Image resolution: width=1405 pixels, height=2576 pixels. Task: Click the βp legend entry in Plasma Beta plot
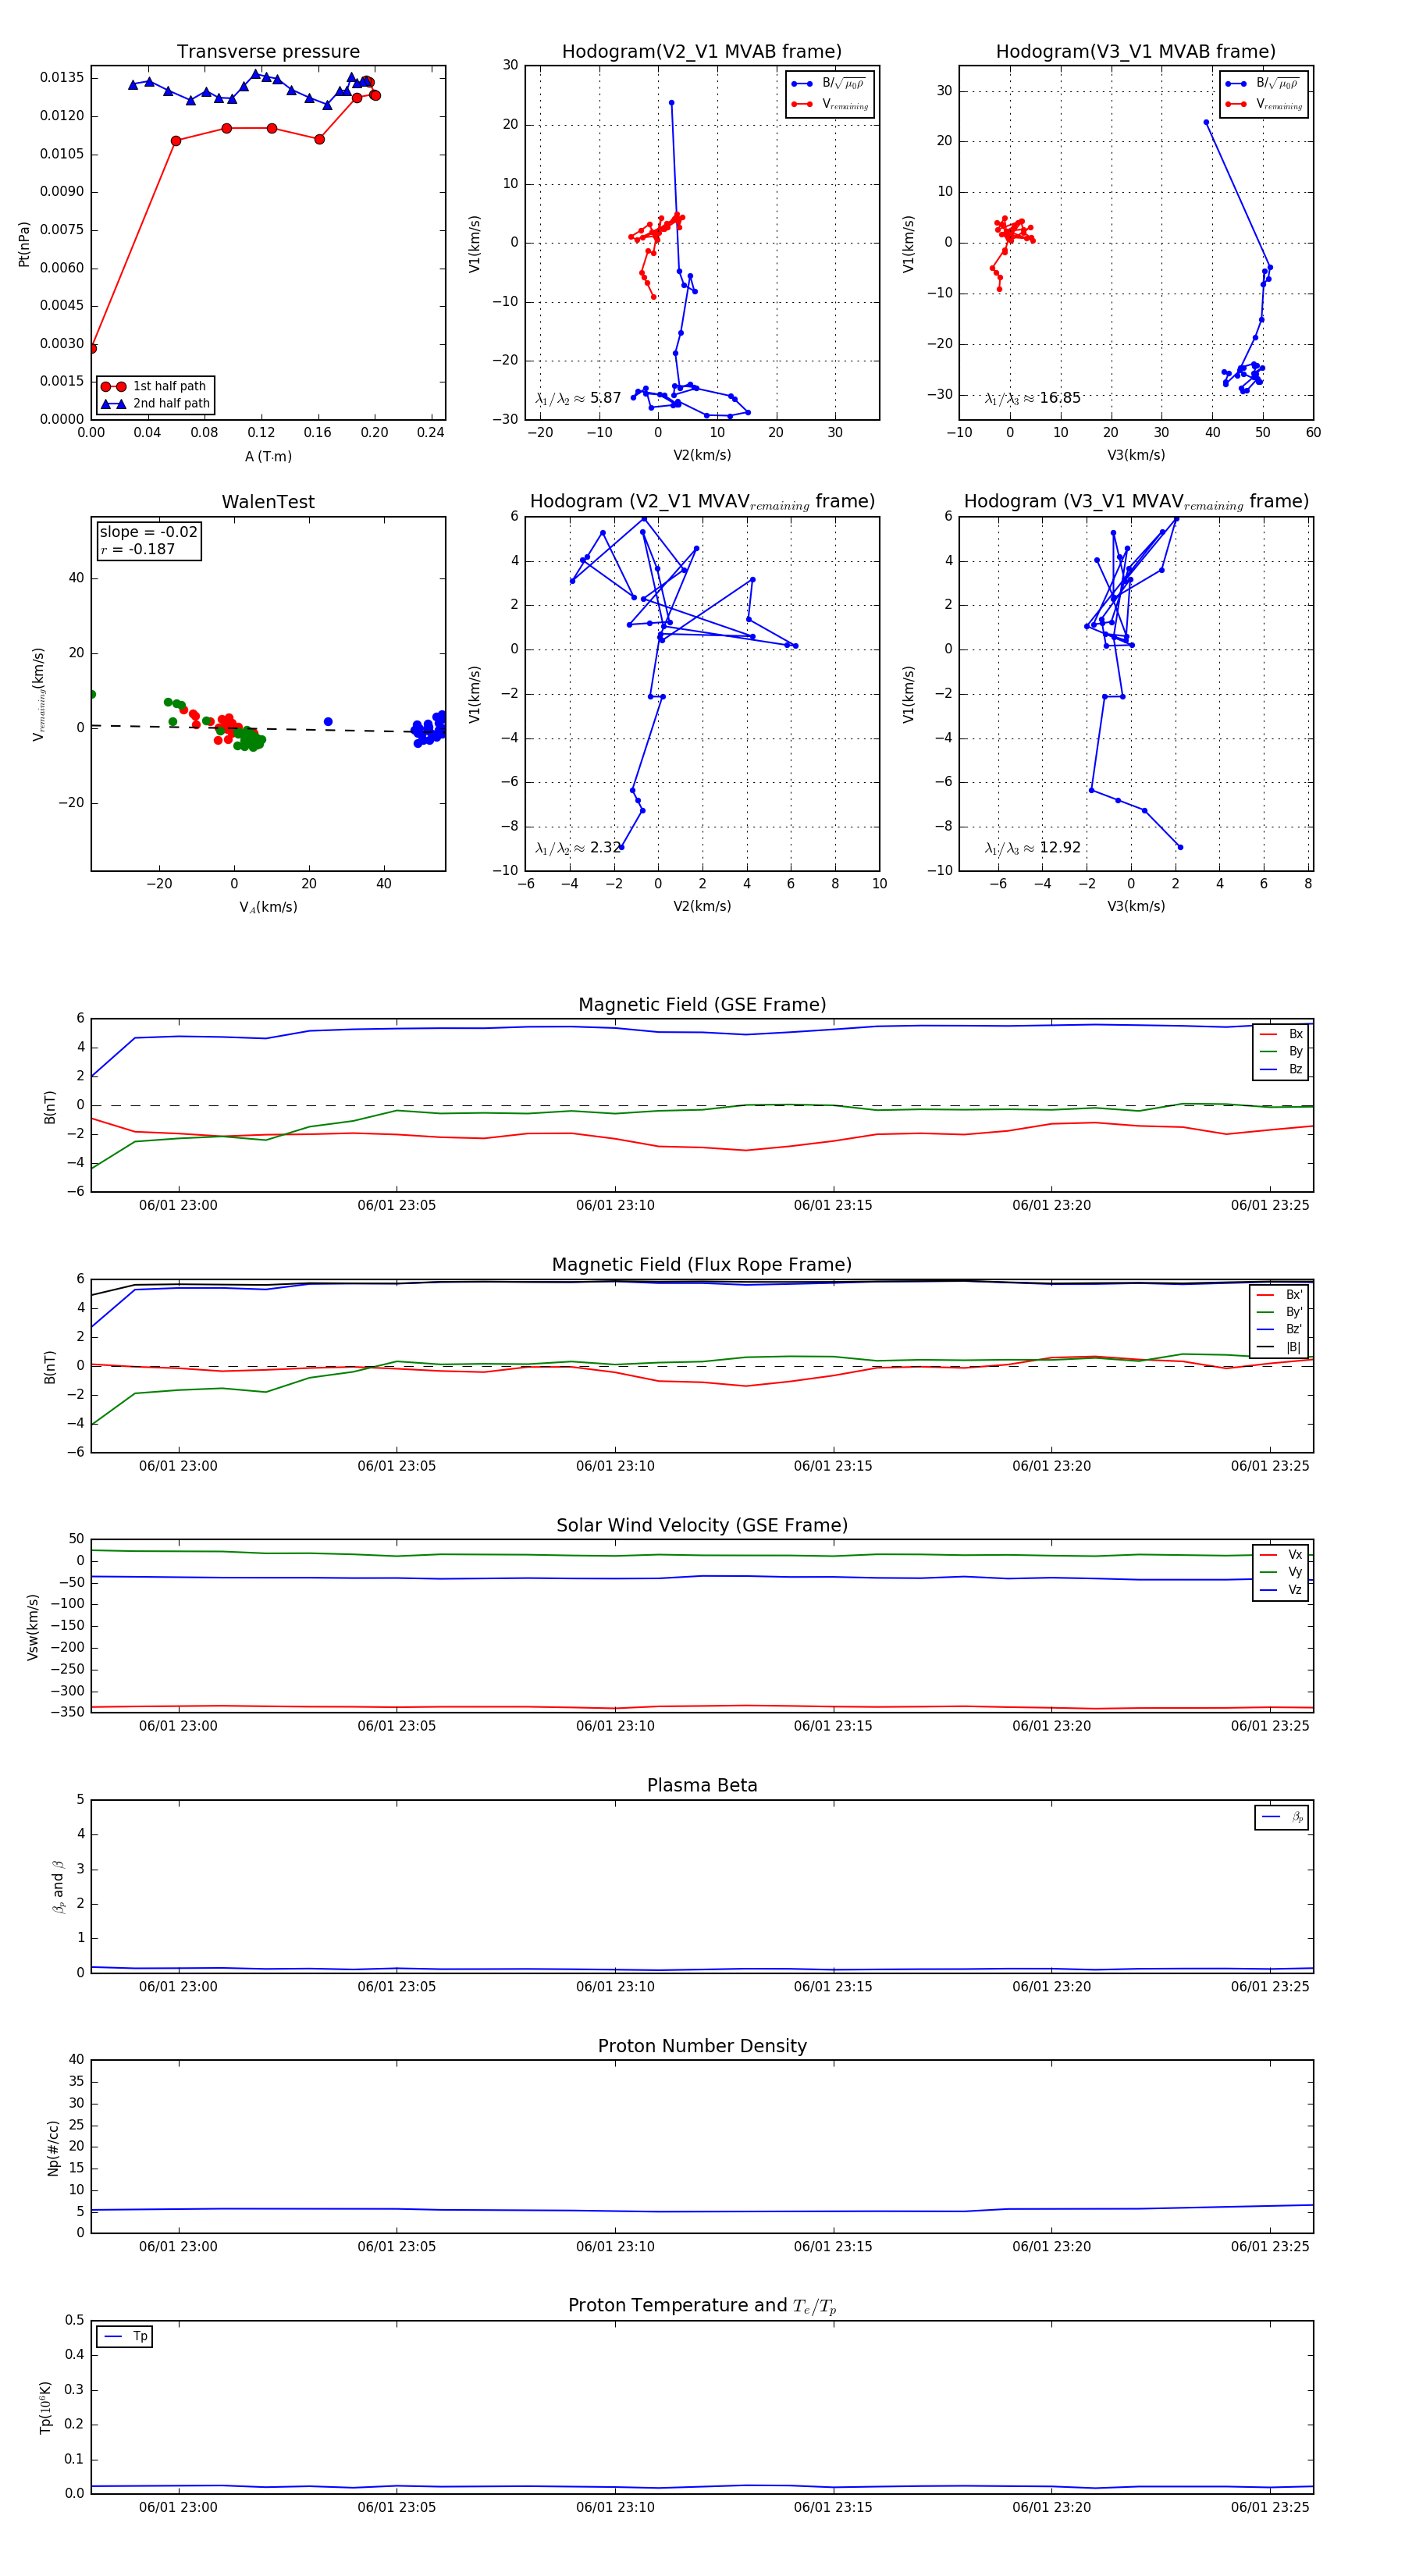click(x=1282, y=1817)
